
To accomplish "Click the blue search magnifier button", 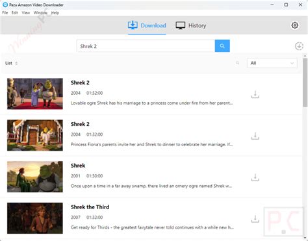I will (222, 45).
